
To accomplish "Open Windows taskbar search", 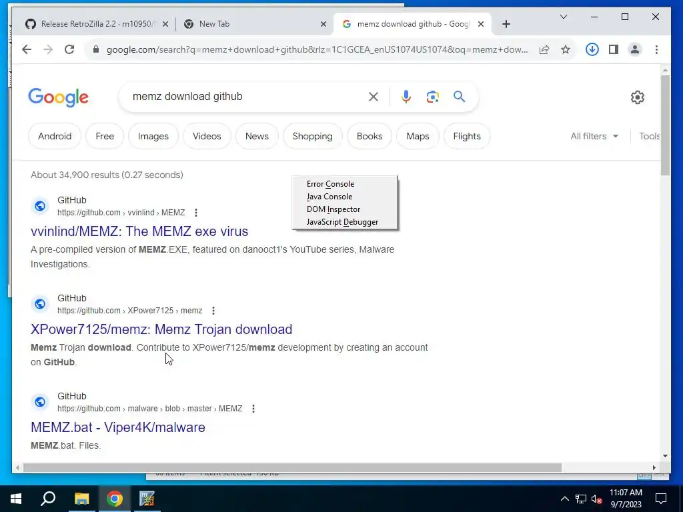I will 48,499.
